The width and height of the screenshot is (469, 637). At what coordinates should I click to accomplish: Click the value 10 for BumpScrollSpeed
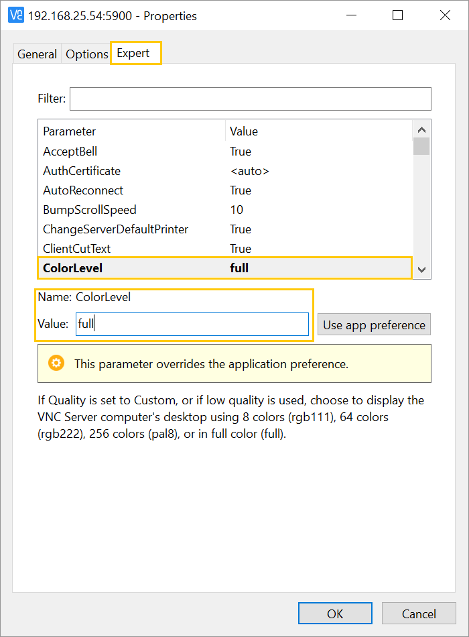point(237,210)
